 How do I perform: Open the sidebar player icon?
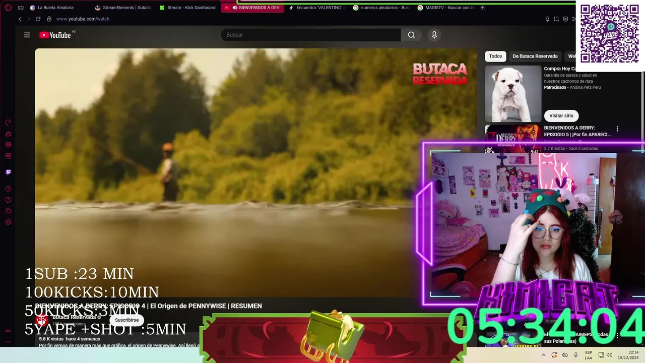coord(8,189)
